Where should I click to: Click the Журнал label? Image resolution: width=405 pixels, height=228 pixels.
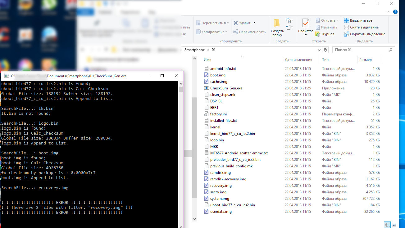328,34
